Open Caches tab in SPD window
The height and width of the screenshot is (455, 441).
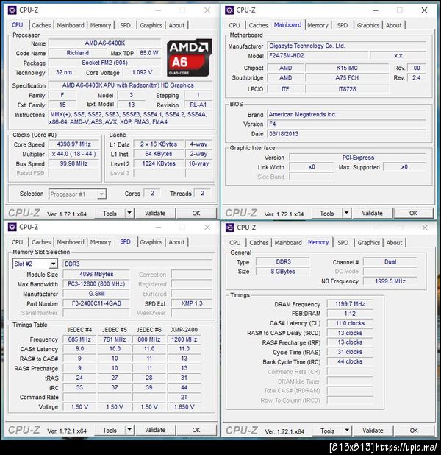(41, 242)
